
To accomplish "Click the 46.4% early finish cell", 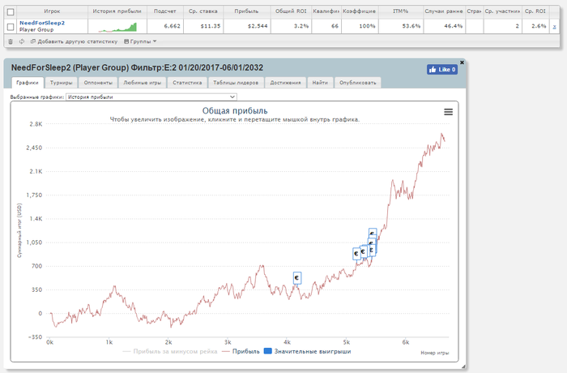I will coord(445,27).
